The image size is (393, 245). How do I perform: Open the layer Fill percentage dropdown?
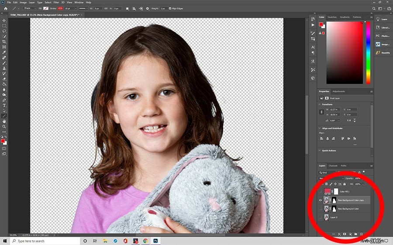[x=362, y=184]
